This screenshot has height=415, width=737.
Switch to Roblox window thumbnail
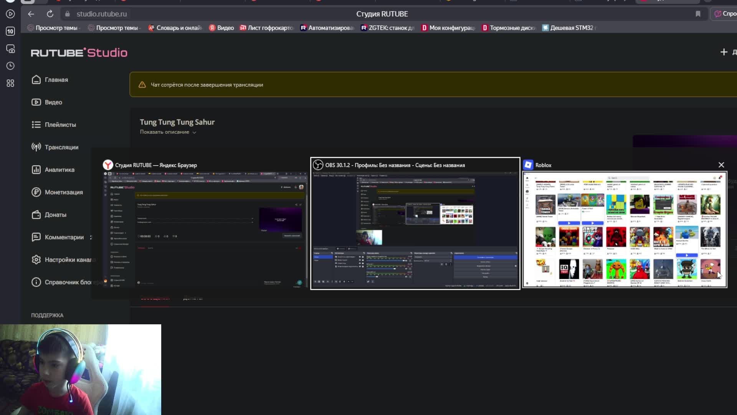[x=625, y=229]
